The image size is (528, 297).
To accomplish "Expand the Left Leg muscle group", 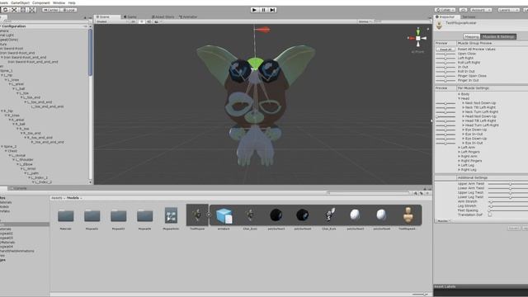I will 459,165.
